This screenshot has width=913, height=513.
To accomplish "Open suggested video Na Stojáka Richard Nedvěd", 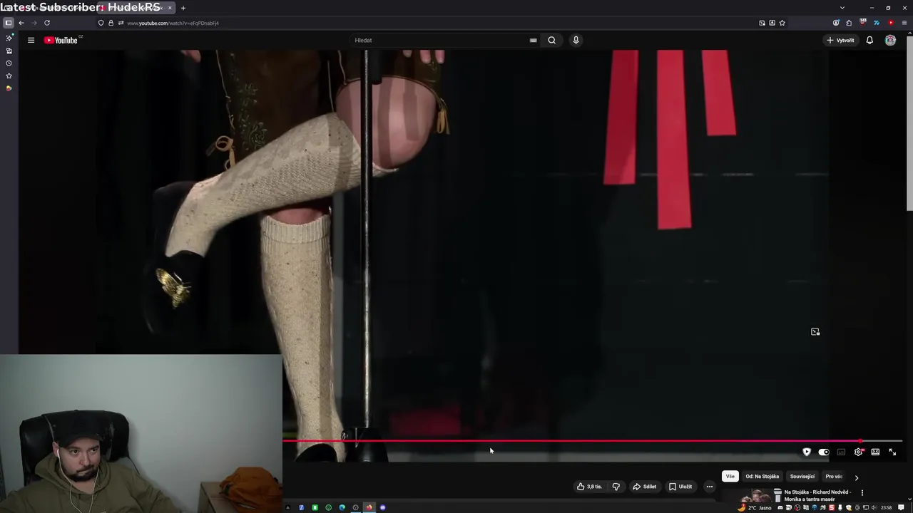I will coord(817,495).
